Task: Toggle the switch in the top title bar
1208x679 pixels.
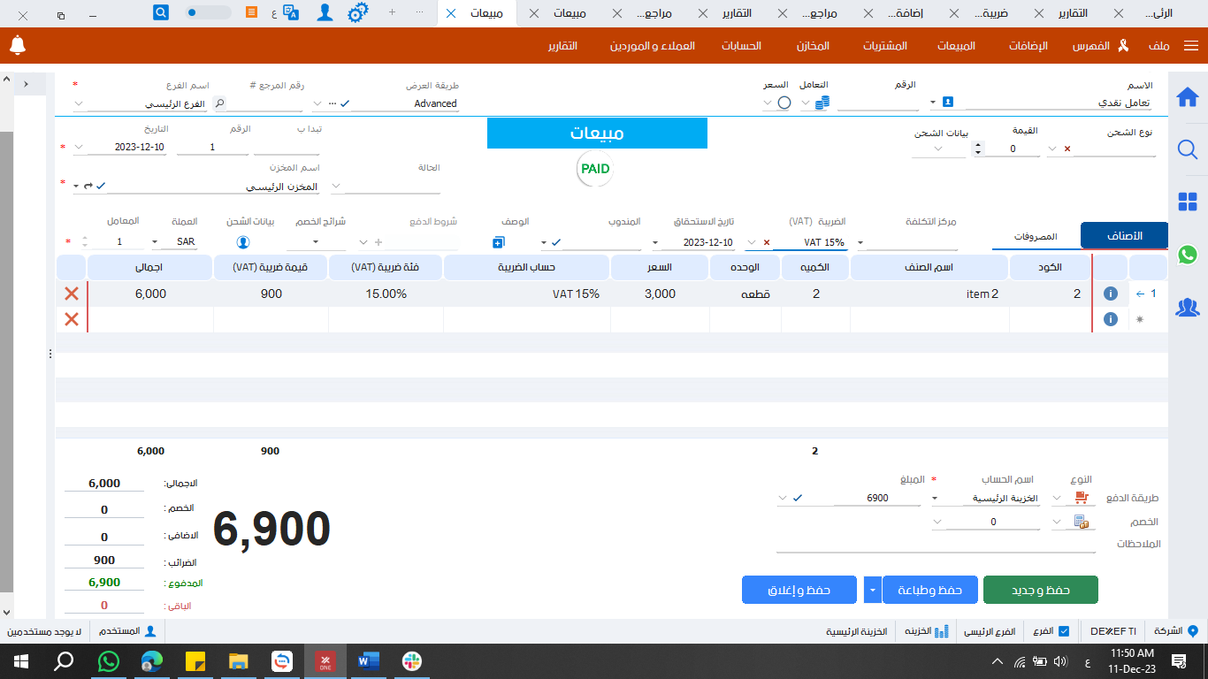Action: click(208, 12)
